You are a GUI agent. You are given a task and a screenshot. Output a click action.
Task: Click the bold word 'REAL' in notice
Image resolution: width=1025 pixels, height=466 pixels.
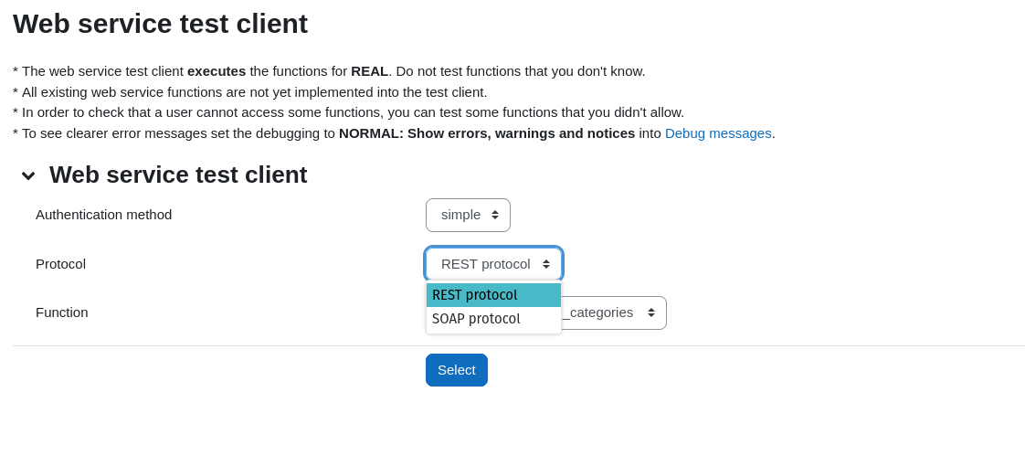coord(369,71)
